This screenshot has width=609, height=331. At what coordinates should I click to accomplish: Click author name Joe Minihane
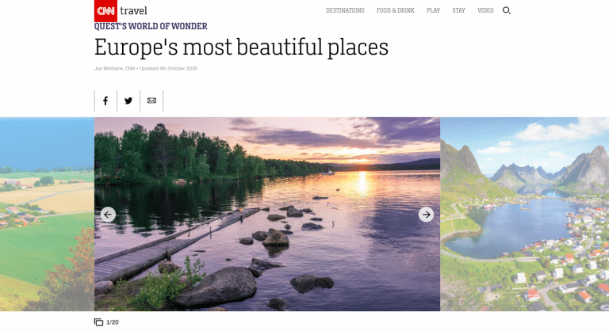(109, 69)
